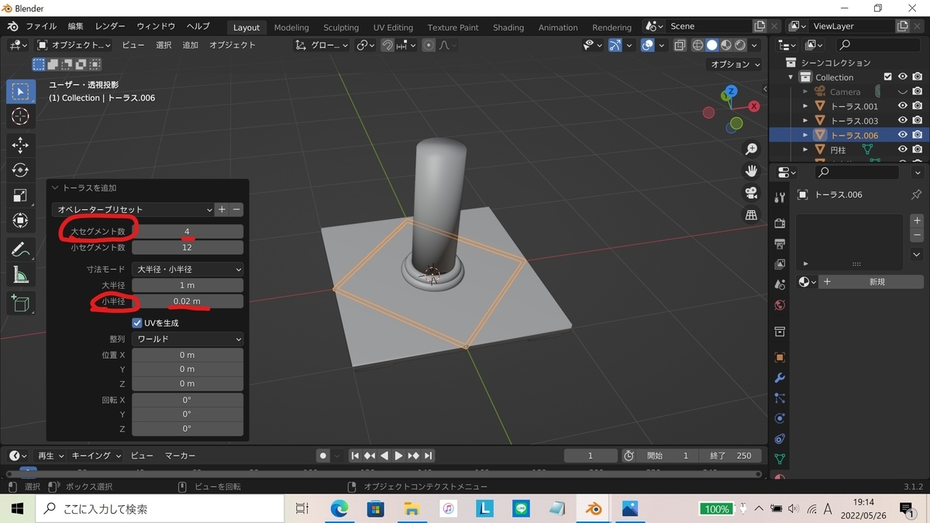
Task: Remove material slot with minus button
Action: [917, 235]
